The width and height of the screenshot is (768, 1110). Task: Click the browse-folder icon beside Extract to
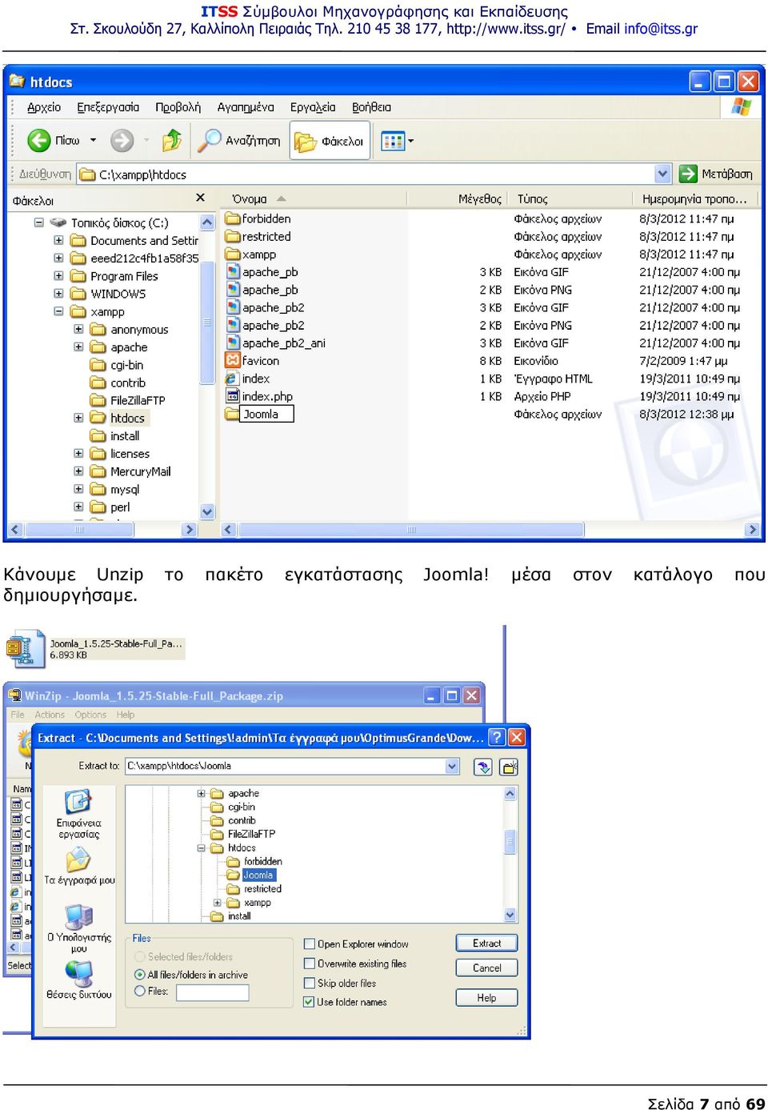[482, 767]
